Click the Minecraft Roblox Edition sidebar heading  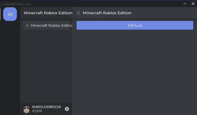[x=48, y=13]
